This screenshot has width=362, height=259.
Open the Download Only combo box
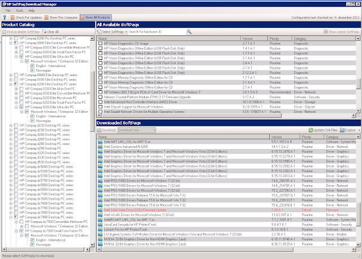(137, 130)
